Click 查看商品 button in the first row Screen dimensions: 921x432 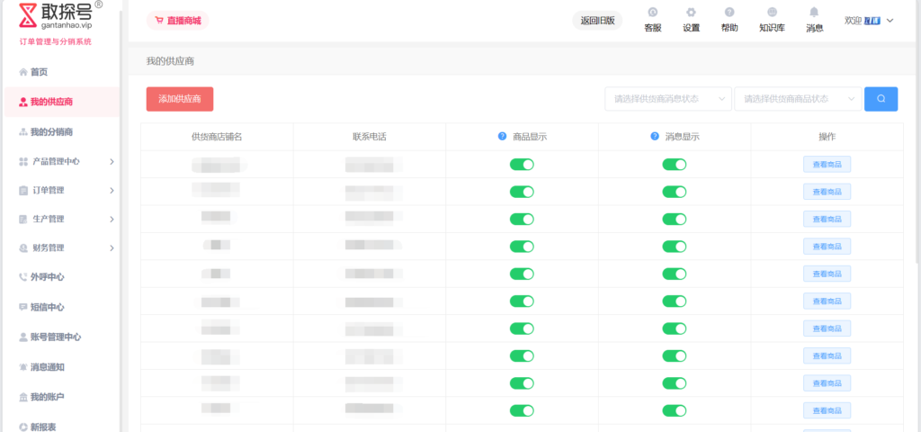tap(827, 165)
